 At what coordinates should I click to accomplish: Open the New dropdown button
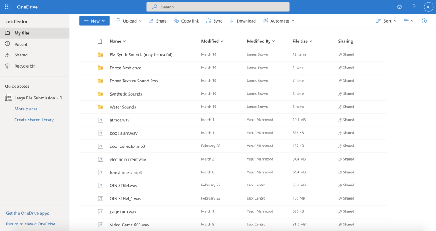[95, 21]
